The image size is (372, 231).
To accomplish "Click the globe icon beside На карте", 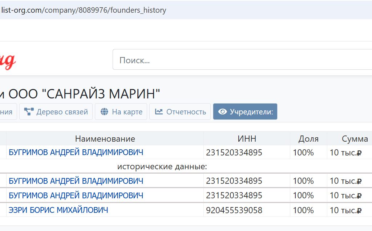I will tap(105, 112).
